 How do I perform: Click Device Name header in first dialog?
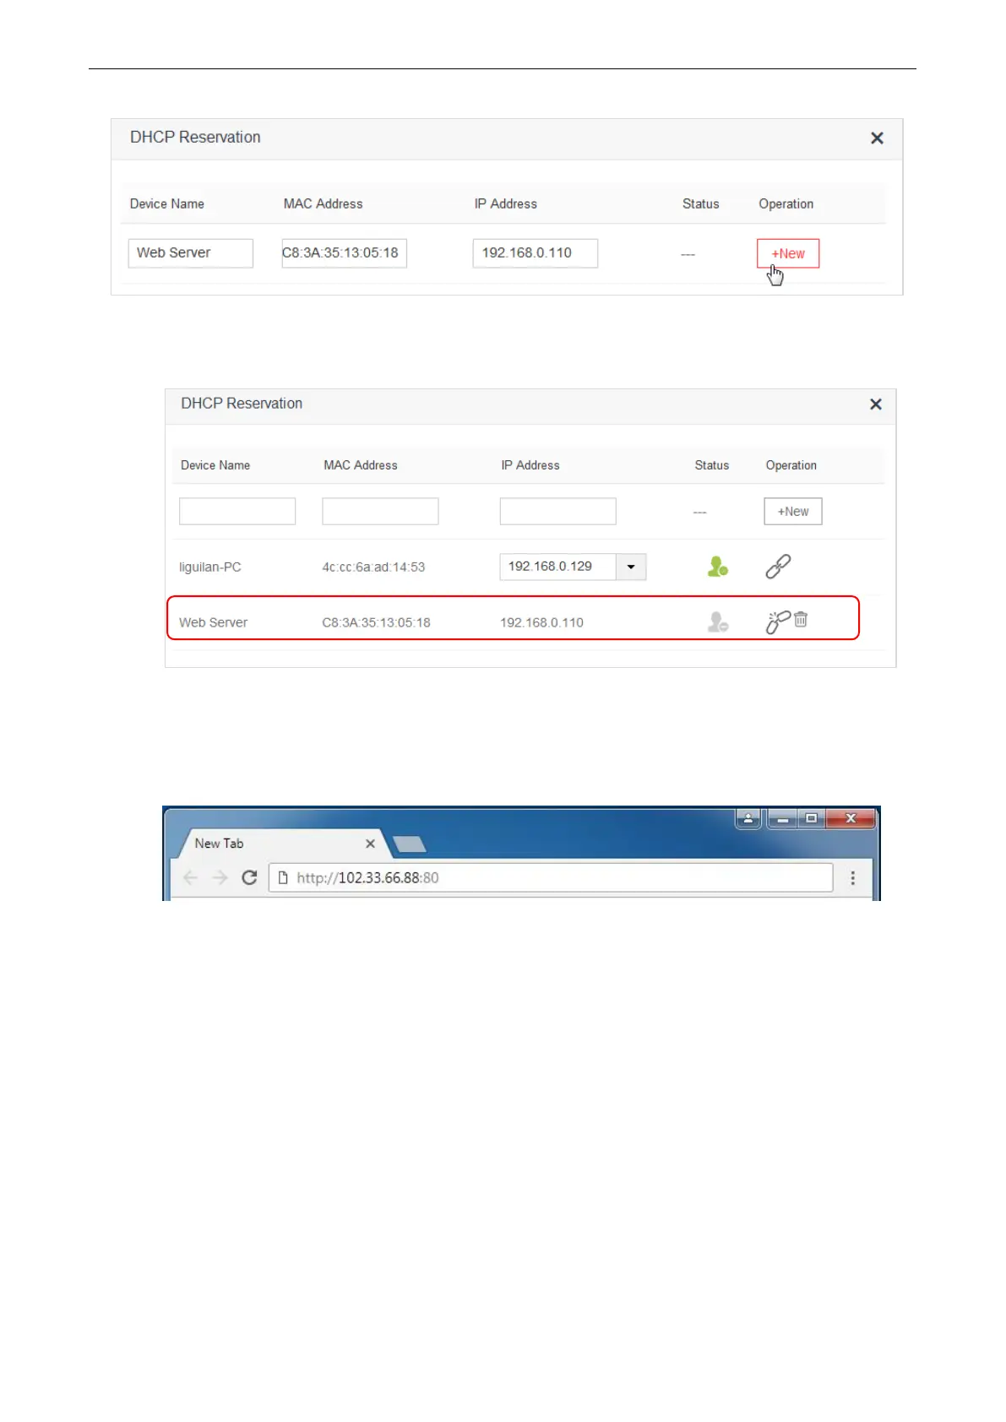point(166,204)
